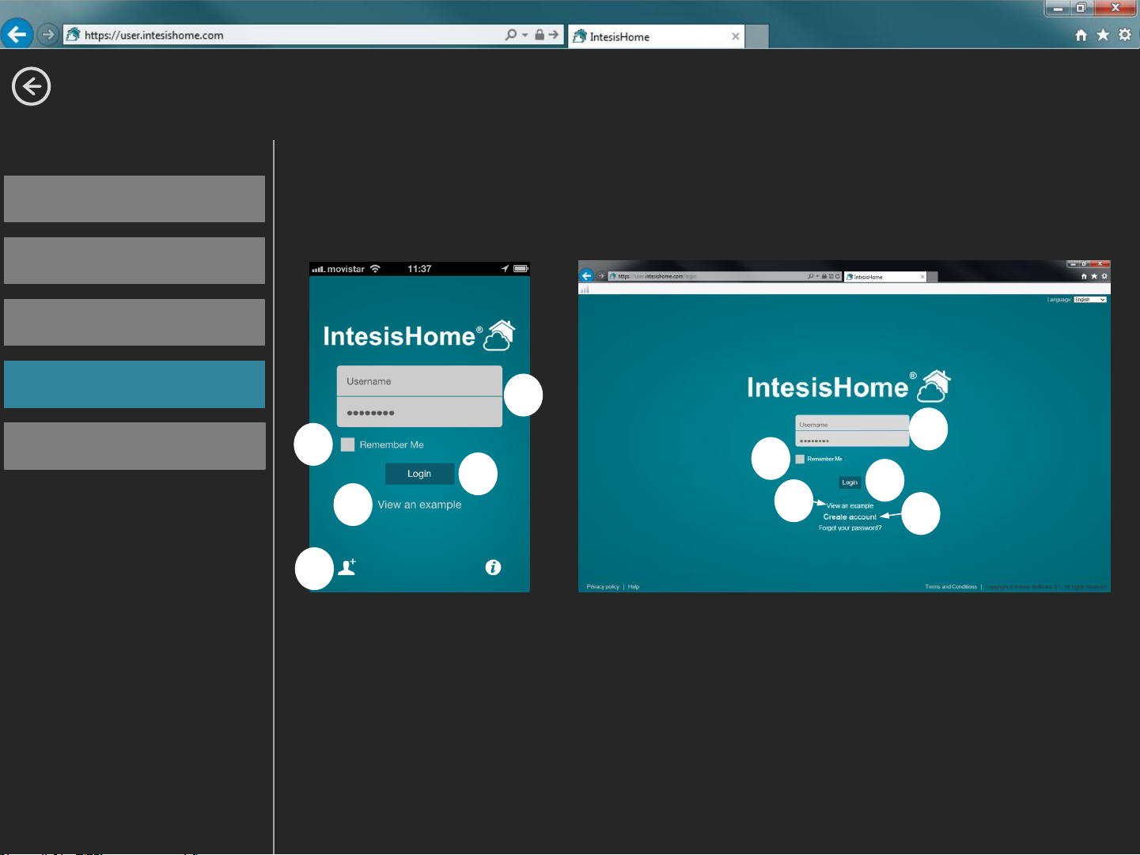Click View an example in the desktop screenshot
Viewport: 1140px width, 855px height.
(850, 505)
